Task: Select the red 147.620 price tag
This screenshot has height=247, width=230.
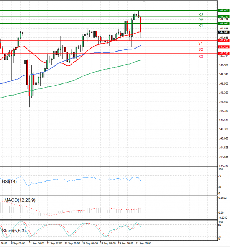Action: point(223,41)
